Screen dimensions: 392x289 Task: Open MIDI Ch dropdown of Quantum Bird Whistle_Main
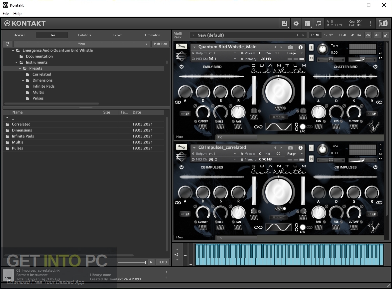(x=214, y=59)
